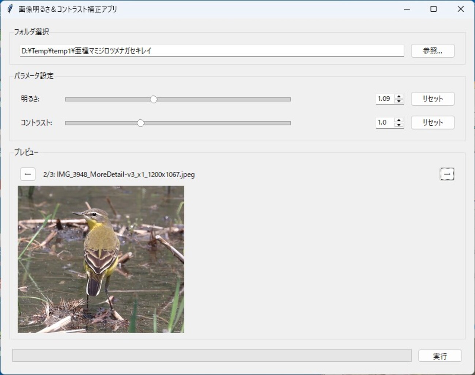Reset the 明るさ brightness setting

coord(433,99)
